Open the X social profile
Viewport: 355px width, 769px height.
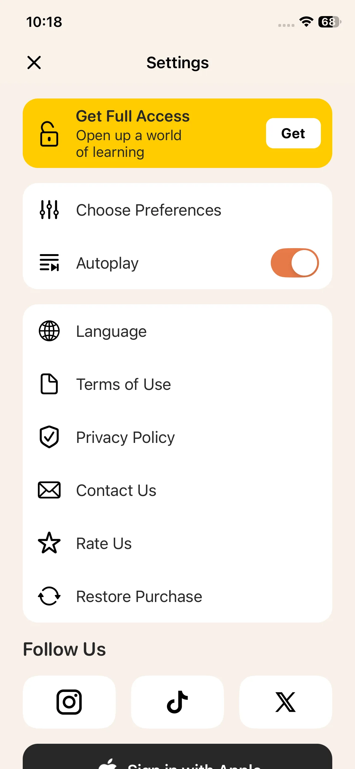pyautogui.click(x=286, y=702)
